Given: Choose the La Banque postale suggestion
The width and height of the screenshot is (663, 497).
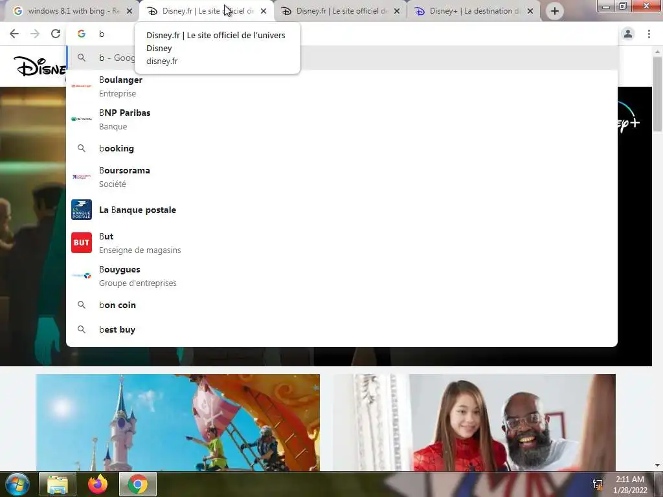Looking at the screenshot, I should [342, 210].
